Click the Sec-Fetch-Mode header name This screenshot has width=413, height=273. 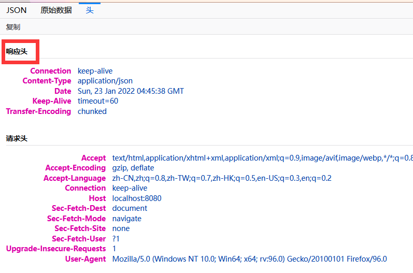pos(76,219)
